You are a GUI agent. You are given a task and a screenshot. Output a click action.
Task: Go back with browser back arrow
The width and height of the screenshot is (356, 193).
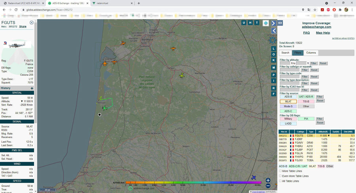tap(4, 10)
